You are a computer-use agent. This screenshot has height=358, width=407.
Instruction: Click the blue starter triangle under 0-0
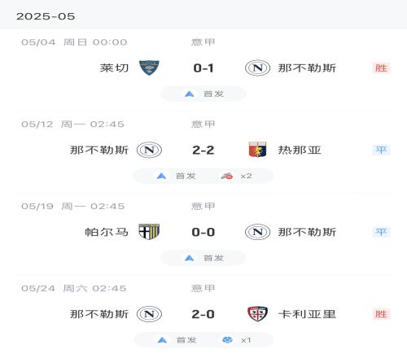(189, 258)
